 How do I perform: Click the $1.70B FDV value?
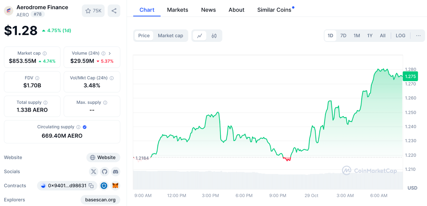click(x=32, y=85)
